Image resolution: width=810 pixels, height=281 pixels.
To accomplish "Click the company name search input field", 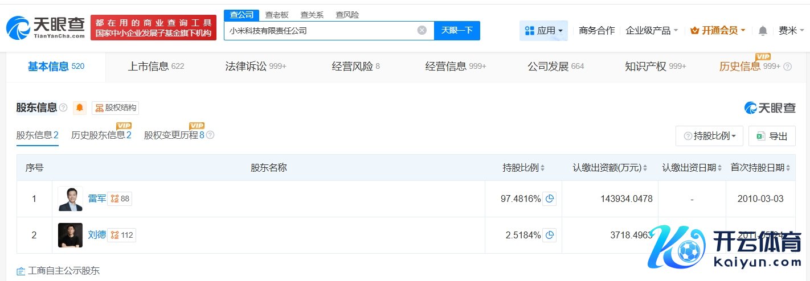I will coord(319,31).
